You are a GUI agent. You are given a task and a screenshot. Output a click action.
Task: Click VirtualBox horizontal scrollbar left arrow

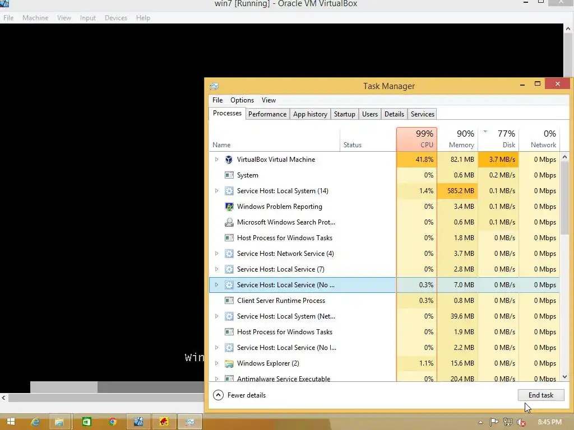(x=4, y=398)
